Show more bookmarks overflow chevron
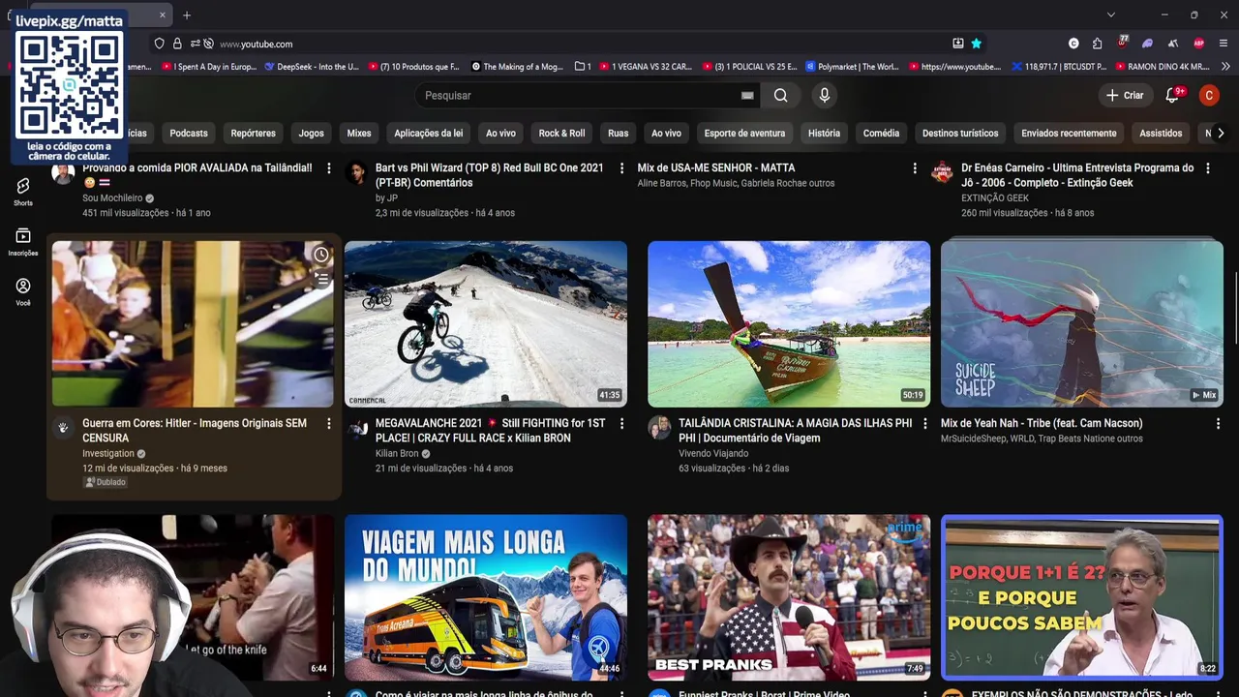This screenshot has width=1239, height=697. coord(1225,67)
